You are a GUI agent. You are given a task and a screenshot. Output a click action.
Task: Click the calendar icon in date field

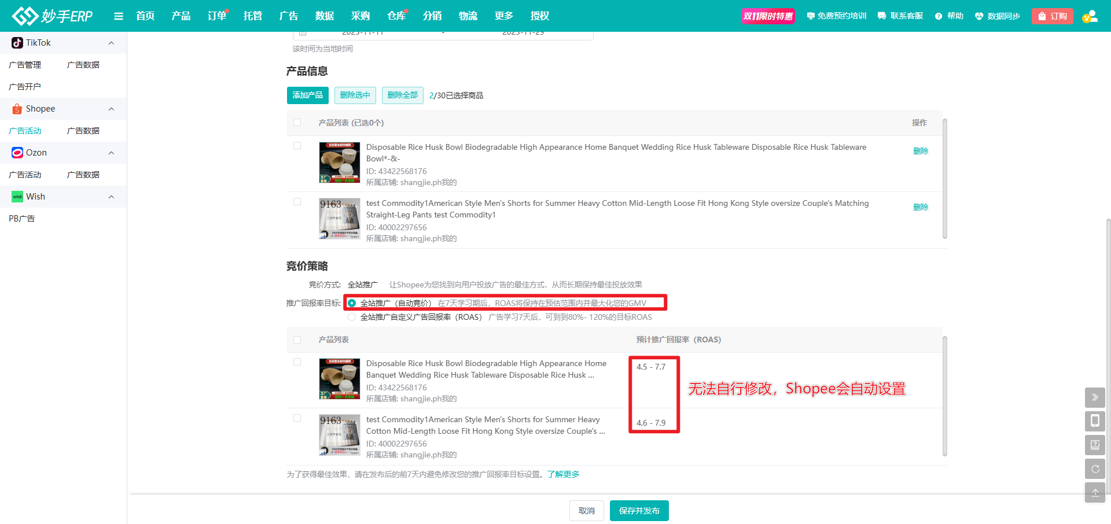(x=303, y=33)
